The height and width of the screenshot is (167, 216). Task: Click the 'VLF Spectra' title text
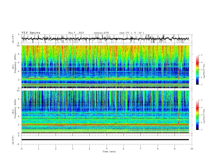pyautogui.click(x=31, y=33)
